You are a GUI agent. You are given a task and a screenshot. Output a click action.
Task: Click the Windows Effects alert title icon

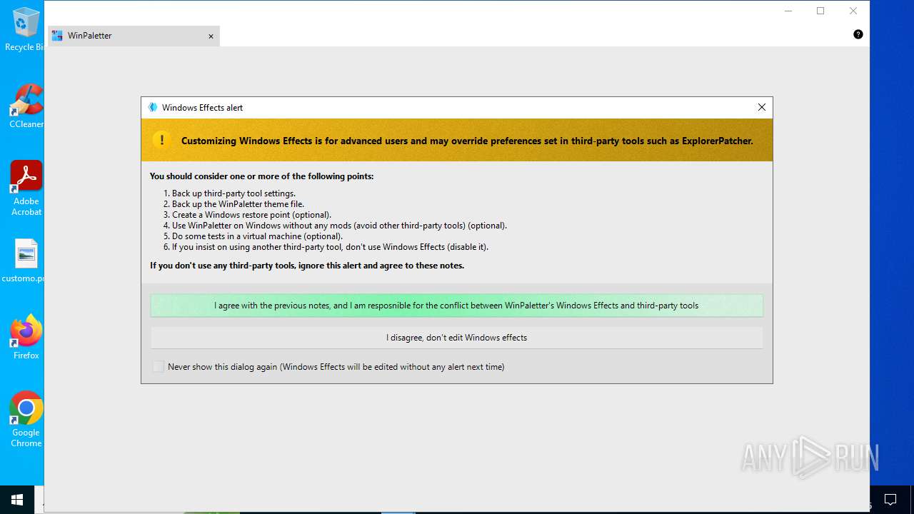[152, 107]
